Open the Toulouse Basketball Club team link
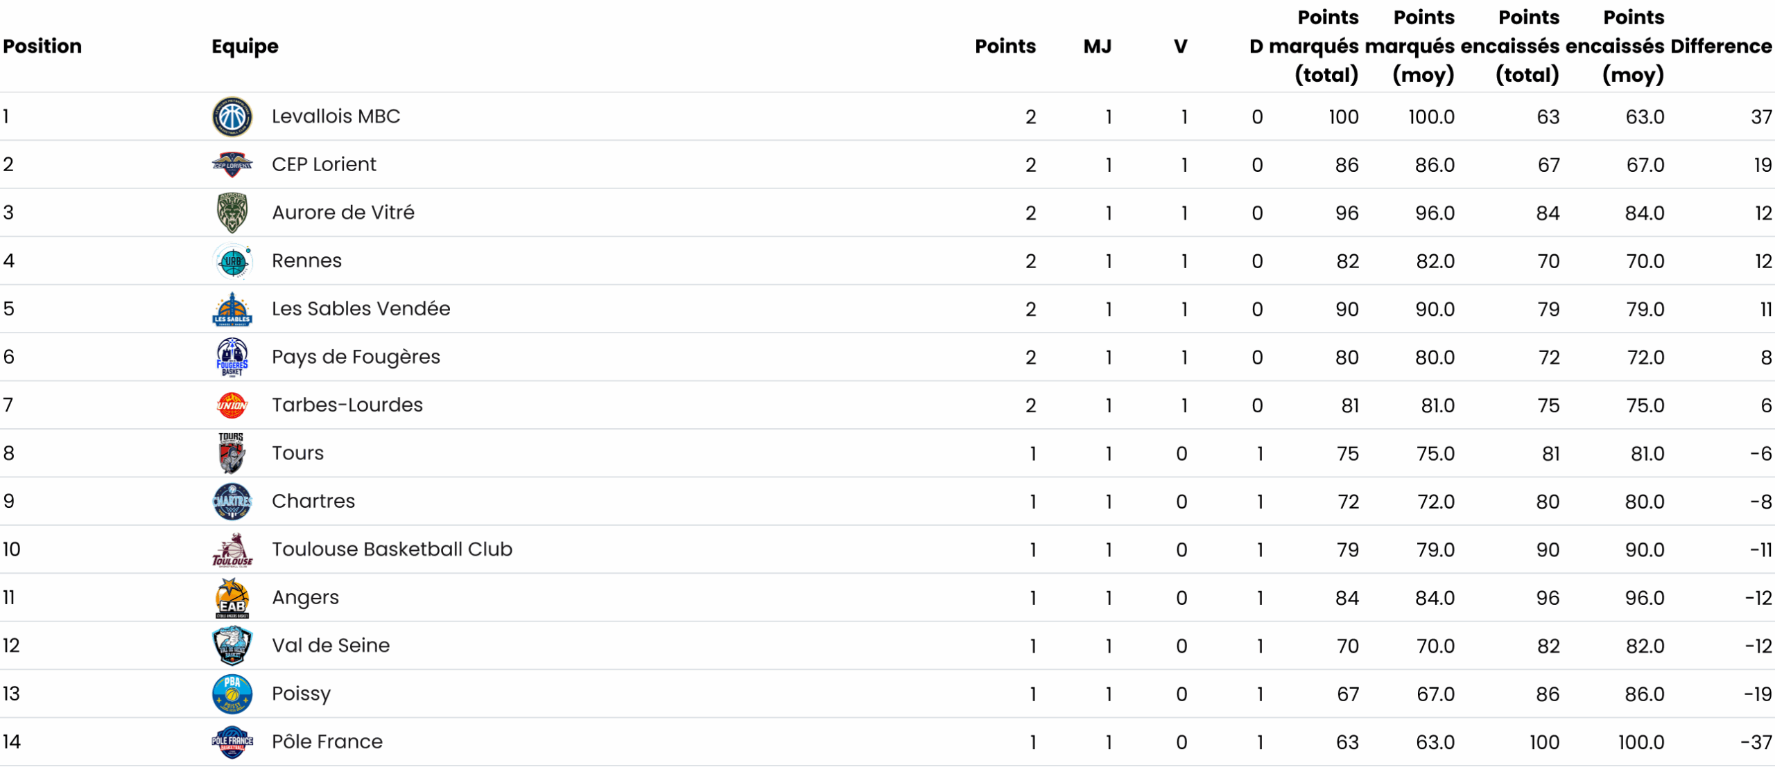 tap(392, 549)
